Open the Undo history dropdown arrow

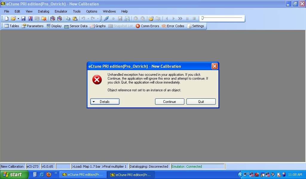pyautogui.click(x=88, y=19)
